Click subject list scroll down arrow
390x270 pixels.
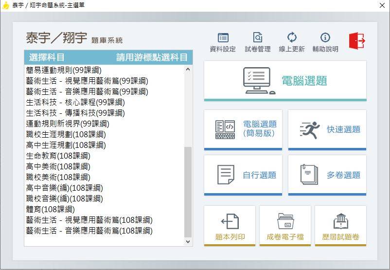pos(188,241)
